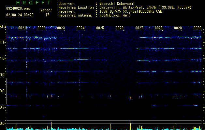Click the 1.1 kHz axis label
Viewport: 205px width, 130px height.
(3, 42)
